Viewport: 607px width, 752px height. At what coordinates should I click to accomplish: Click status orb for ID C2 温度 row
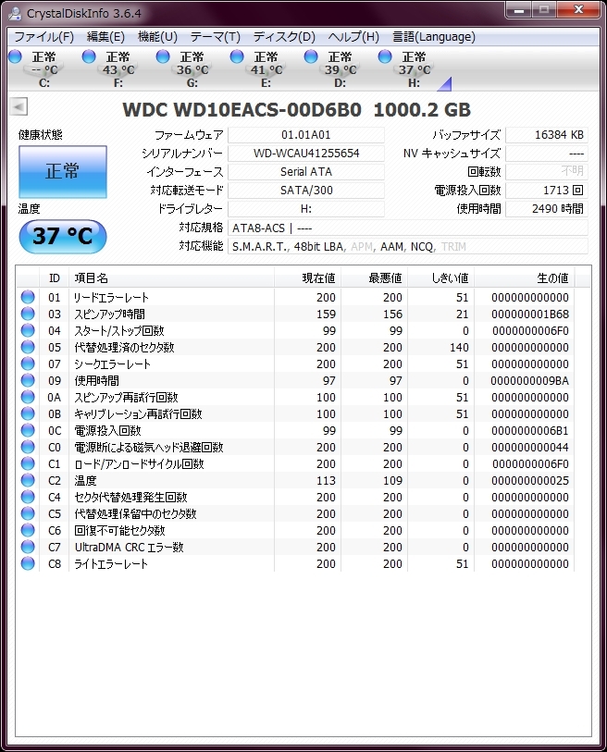[28, 480]
